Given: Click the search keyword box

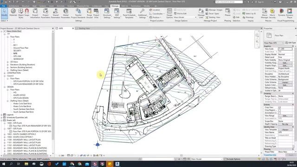Looking at the screenshot, I should click(229, 2).
